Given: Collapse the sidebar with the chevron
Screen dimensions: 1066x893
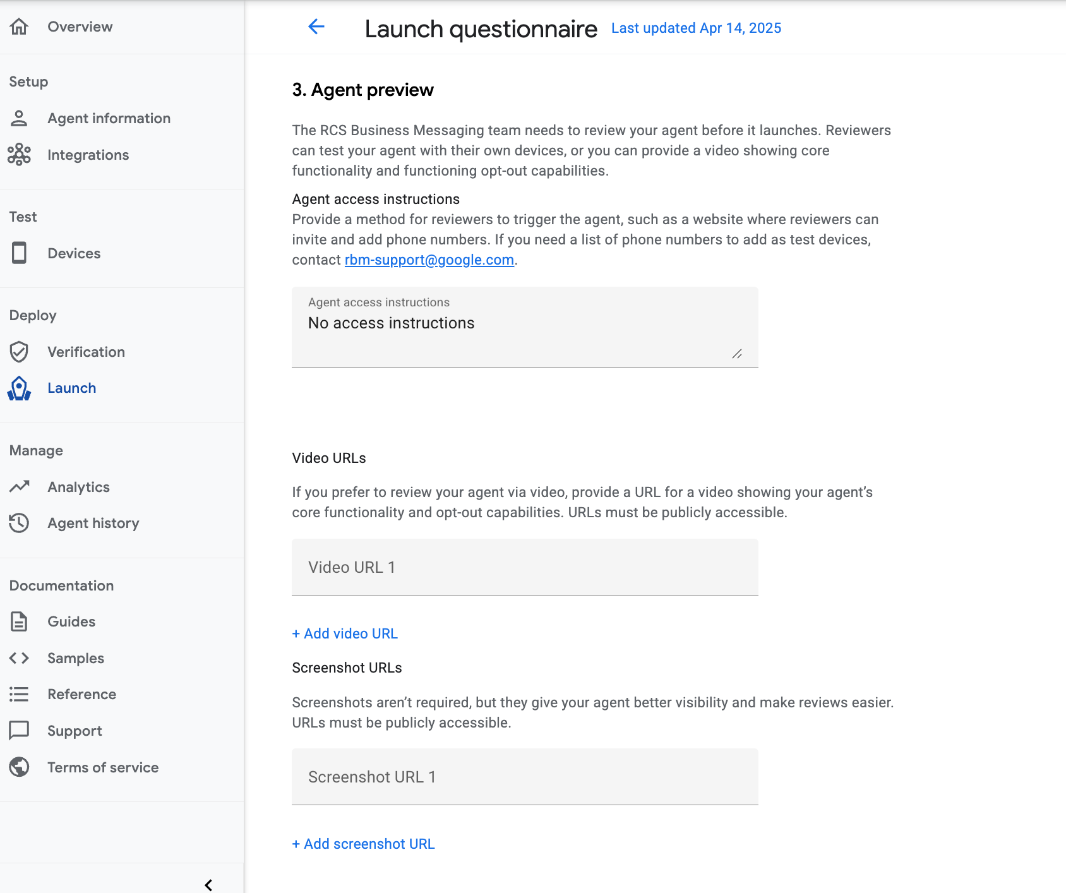Looking at the screenshot, I should [208, 885].
